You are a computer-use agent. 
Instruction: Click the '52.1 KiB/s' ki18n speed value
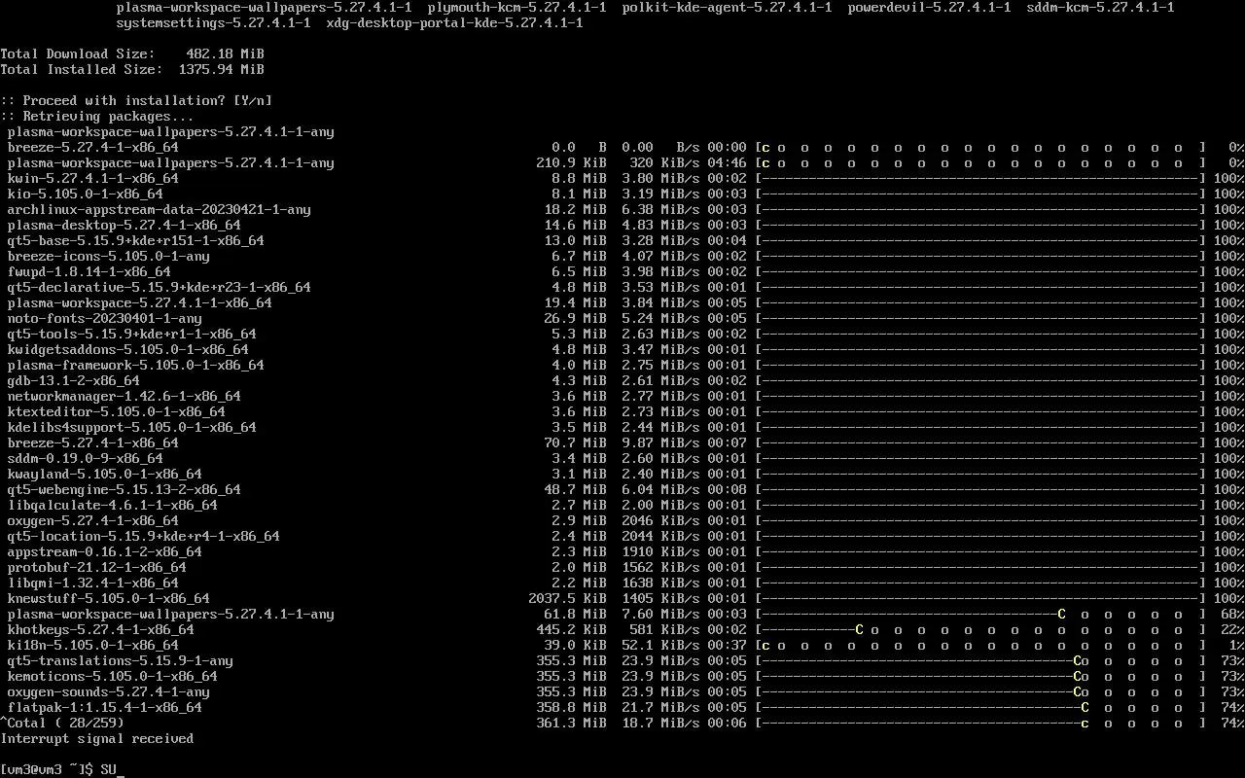[661, 646]
